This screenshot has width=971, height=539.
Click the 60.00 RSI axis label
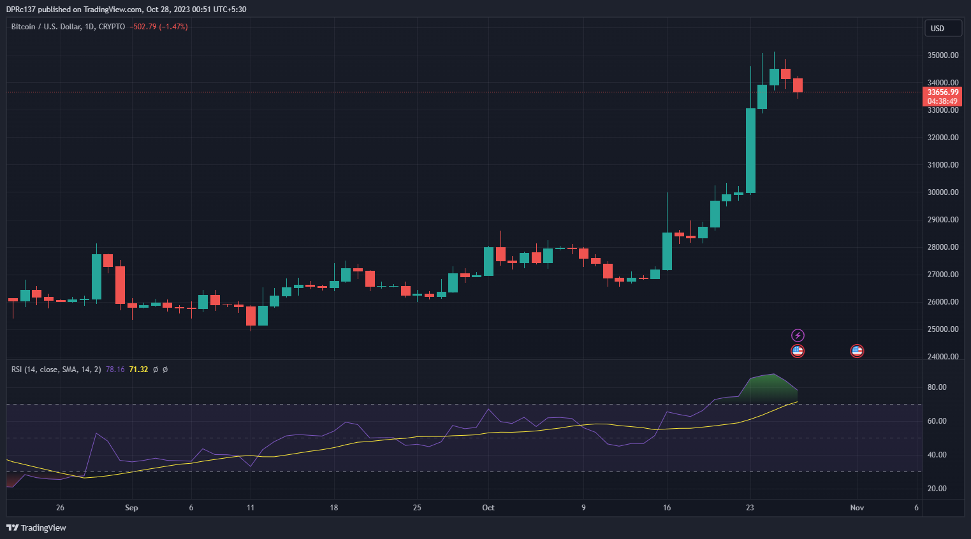(937, 421)
